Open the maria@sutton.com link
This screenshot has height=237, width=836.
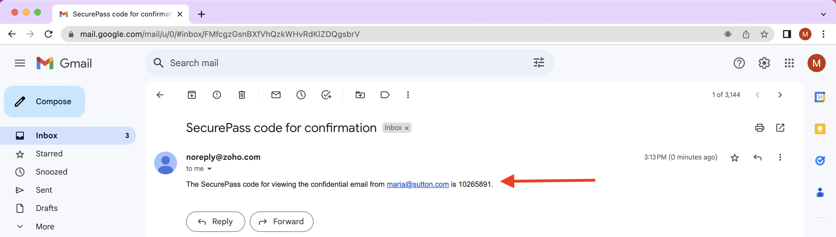point(417,184)
